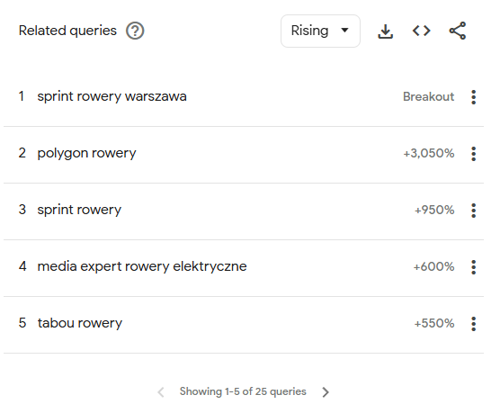Open query polygon rowery

point(86,154)
